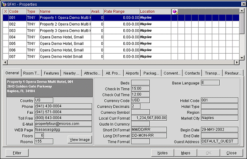The height and width of the screenshot is (159, 247).
Task: Click up arrow on grid vertical scrollbar
Action: 242,11
